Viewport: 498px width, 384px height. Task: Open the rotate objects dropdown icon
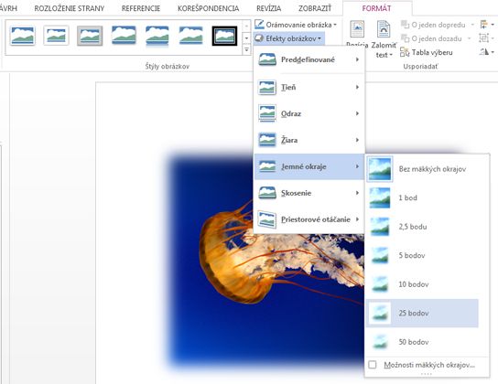pos(487,52)
